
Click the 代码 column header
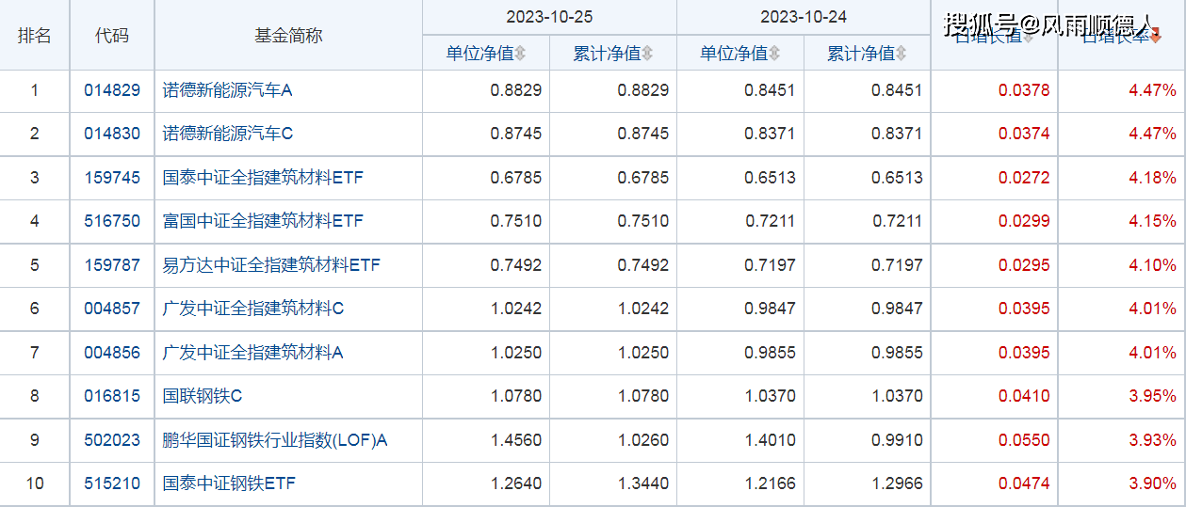[x=112, y=36]
